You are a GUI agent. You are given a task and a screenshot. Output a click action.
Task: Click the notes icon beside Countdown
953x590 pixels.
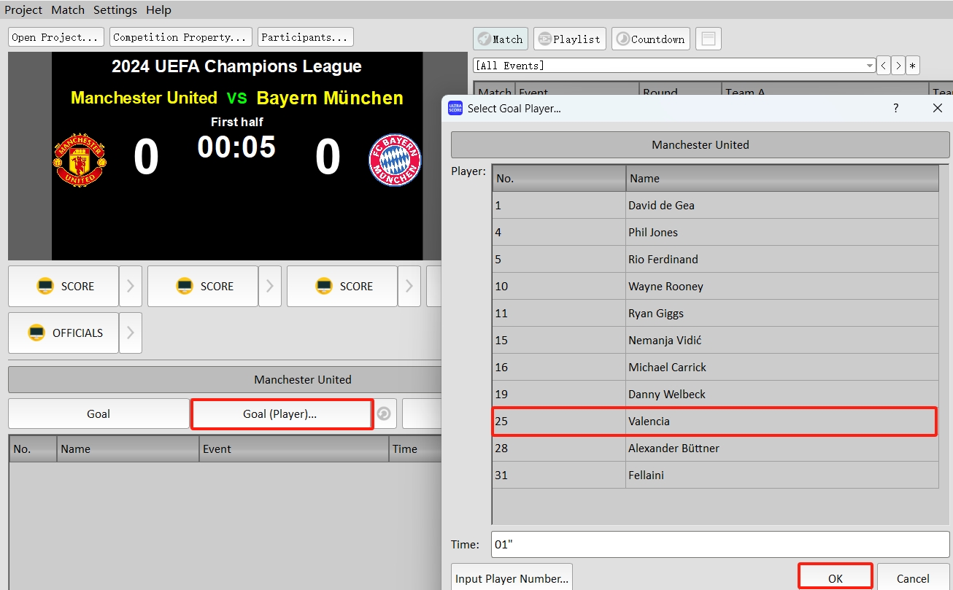pyautogui.click(x=707, y=39)
